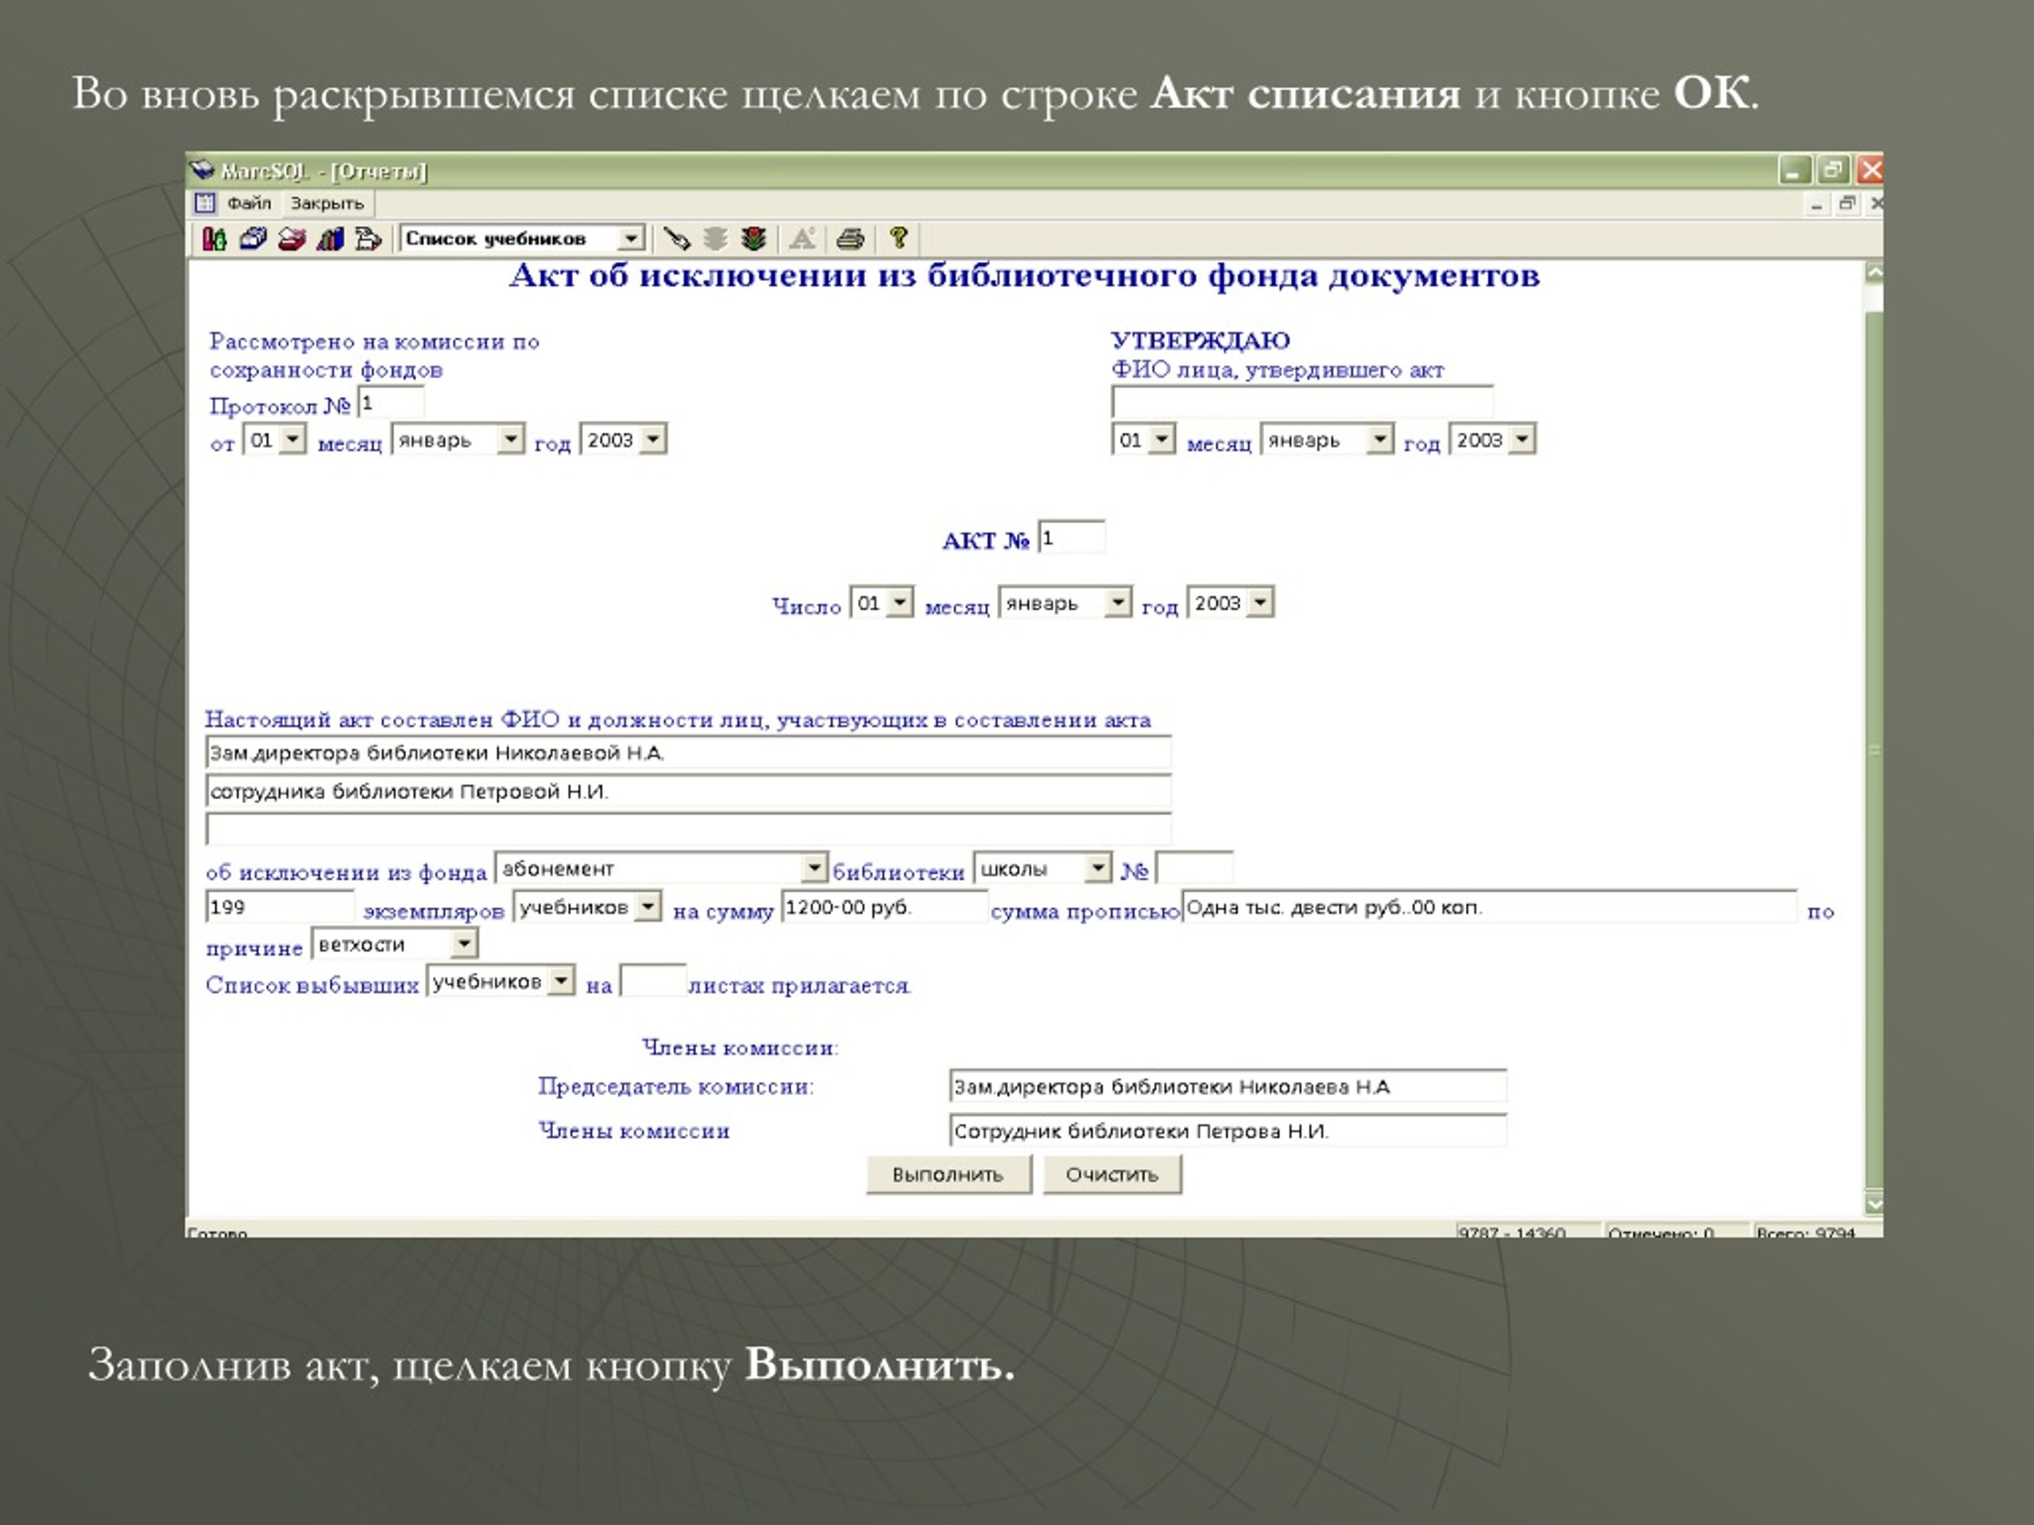This screenshot has height=1525, width=2034.
Task: Open the ветхости reason dropdown
Action: tap(464, 944)
